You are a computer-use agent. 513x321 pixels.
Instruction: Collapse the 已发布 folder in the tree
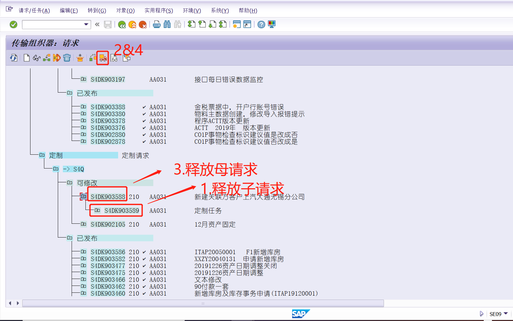(x=70, y=93)
